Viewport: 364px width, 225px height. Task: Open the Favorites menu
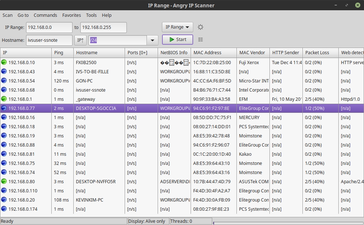(71, 15)
